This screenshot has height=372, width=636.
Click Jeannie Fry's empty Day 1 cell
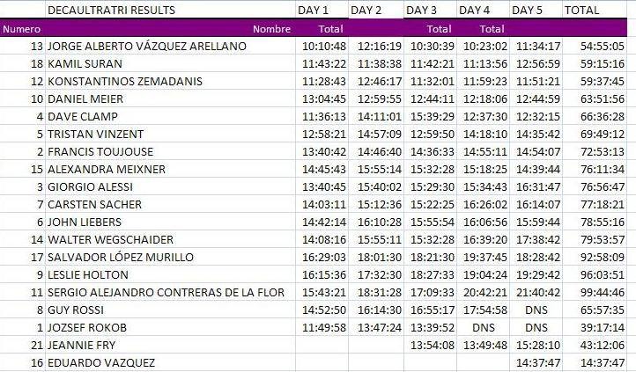click(322, 346)
